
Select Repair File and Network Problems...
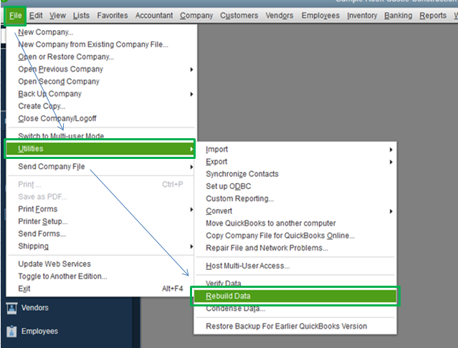pyautogui.click(x=295, y=248)
